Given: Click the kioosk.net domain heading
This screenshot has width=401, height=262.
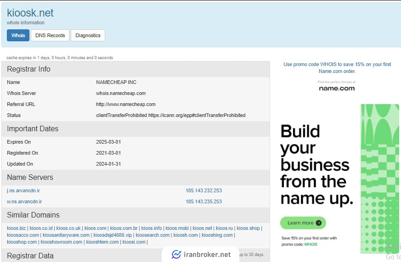Looking at the screenshot, I should point(30,13).
